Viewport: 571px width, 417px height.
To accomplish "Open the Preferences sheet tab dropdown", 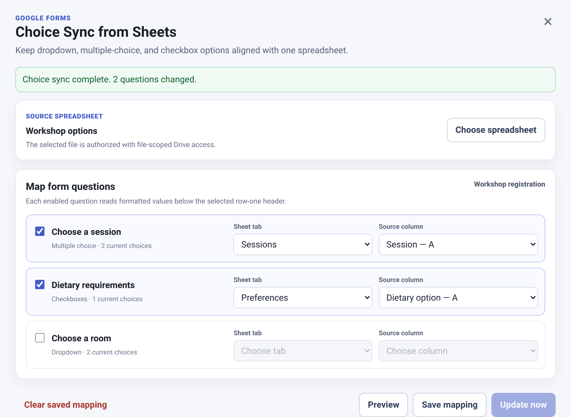I will (x=303, y=298).
